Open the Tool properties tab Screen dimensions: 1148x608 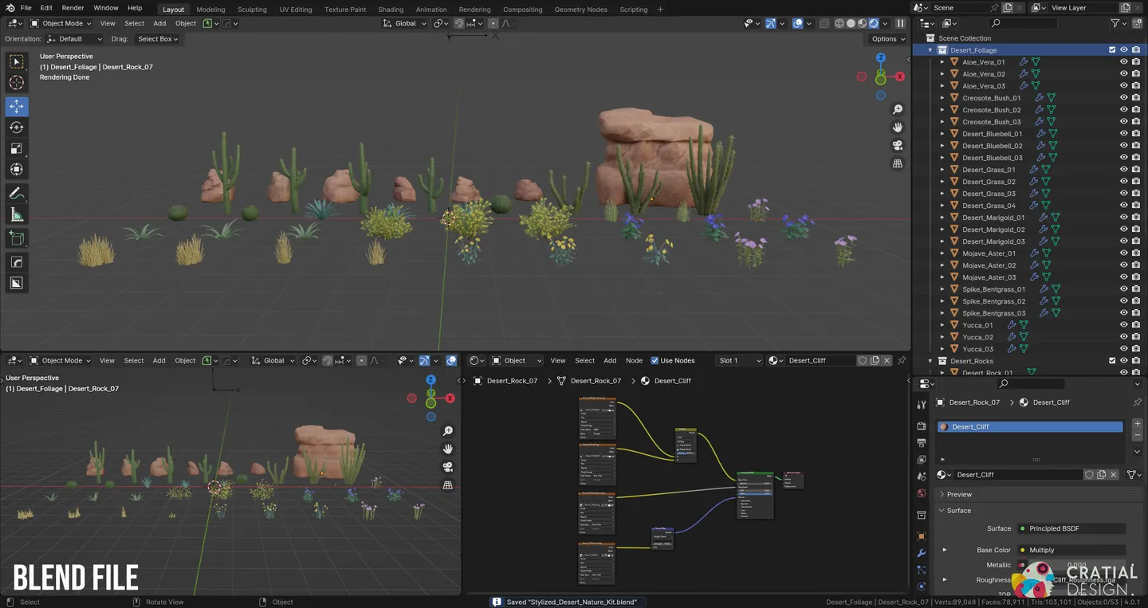coord(922,405)
